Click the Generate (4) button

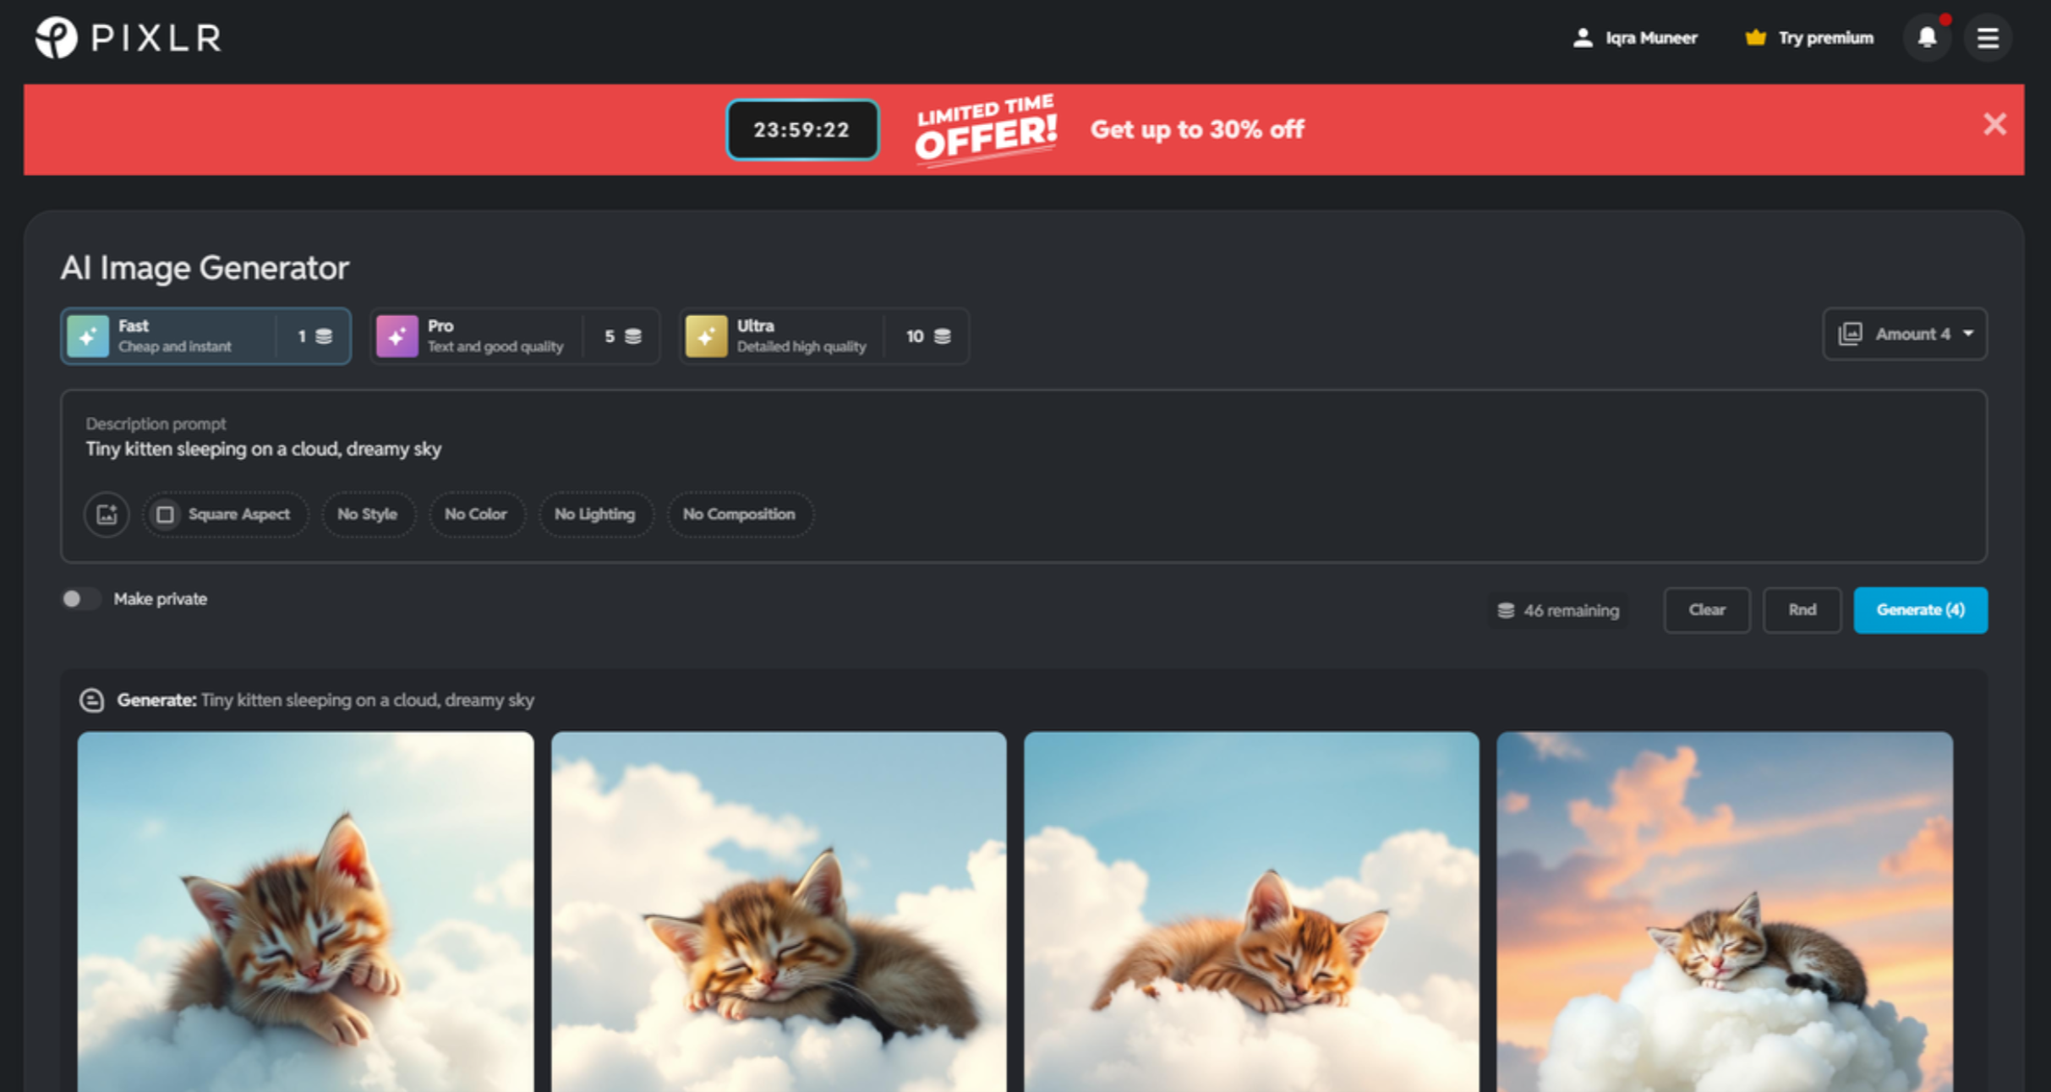point(1920,609)
